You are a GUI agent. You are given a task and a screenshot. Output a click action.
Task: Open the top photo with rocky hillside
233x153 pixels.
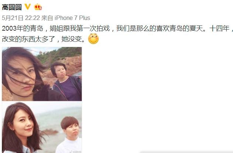[x=42, y=74]
